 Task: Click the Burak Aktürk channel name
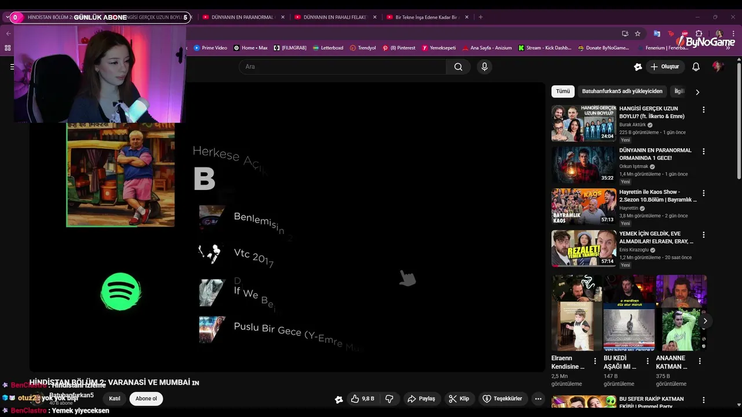pos(632,125)
